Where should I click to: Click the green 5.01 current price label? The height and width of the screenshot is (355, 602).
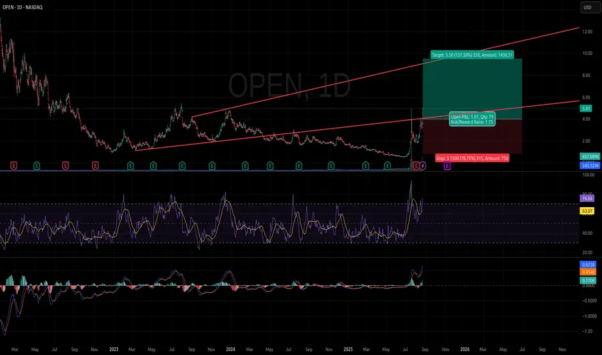point(586,108)
